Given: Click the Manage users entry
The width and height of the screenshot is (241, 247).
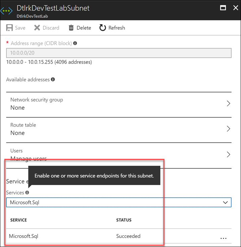Looking at the screenshot, I should (29, 159).
